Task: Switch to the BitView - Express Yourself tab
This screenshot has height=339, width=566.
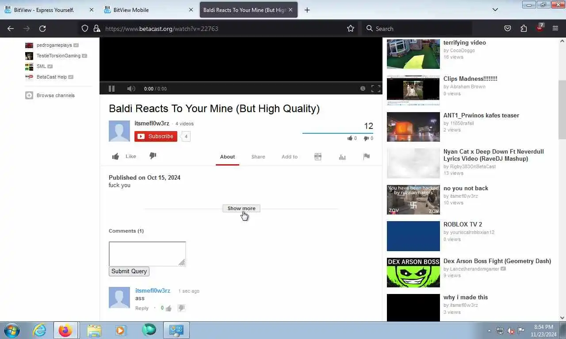Action: pyautogui.click(x=49, y=10)
